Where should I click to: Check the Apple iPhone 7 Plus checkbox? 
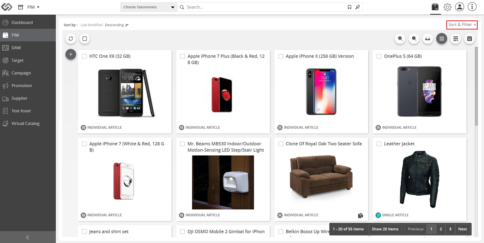[182, 56]
